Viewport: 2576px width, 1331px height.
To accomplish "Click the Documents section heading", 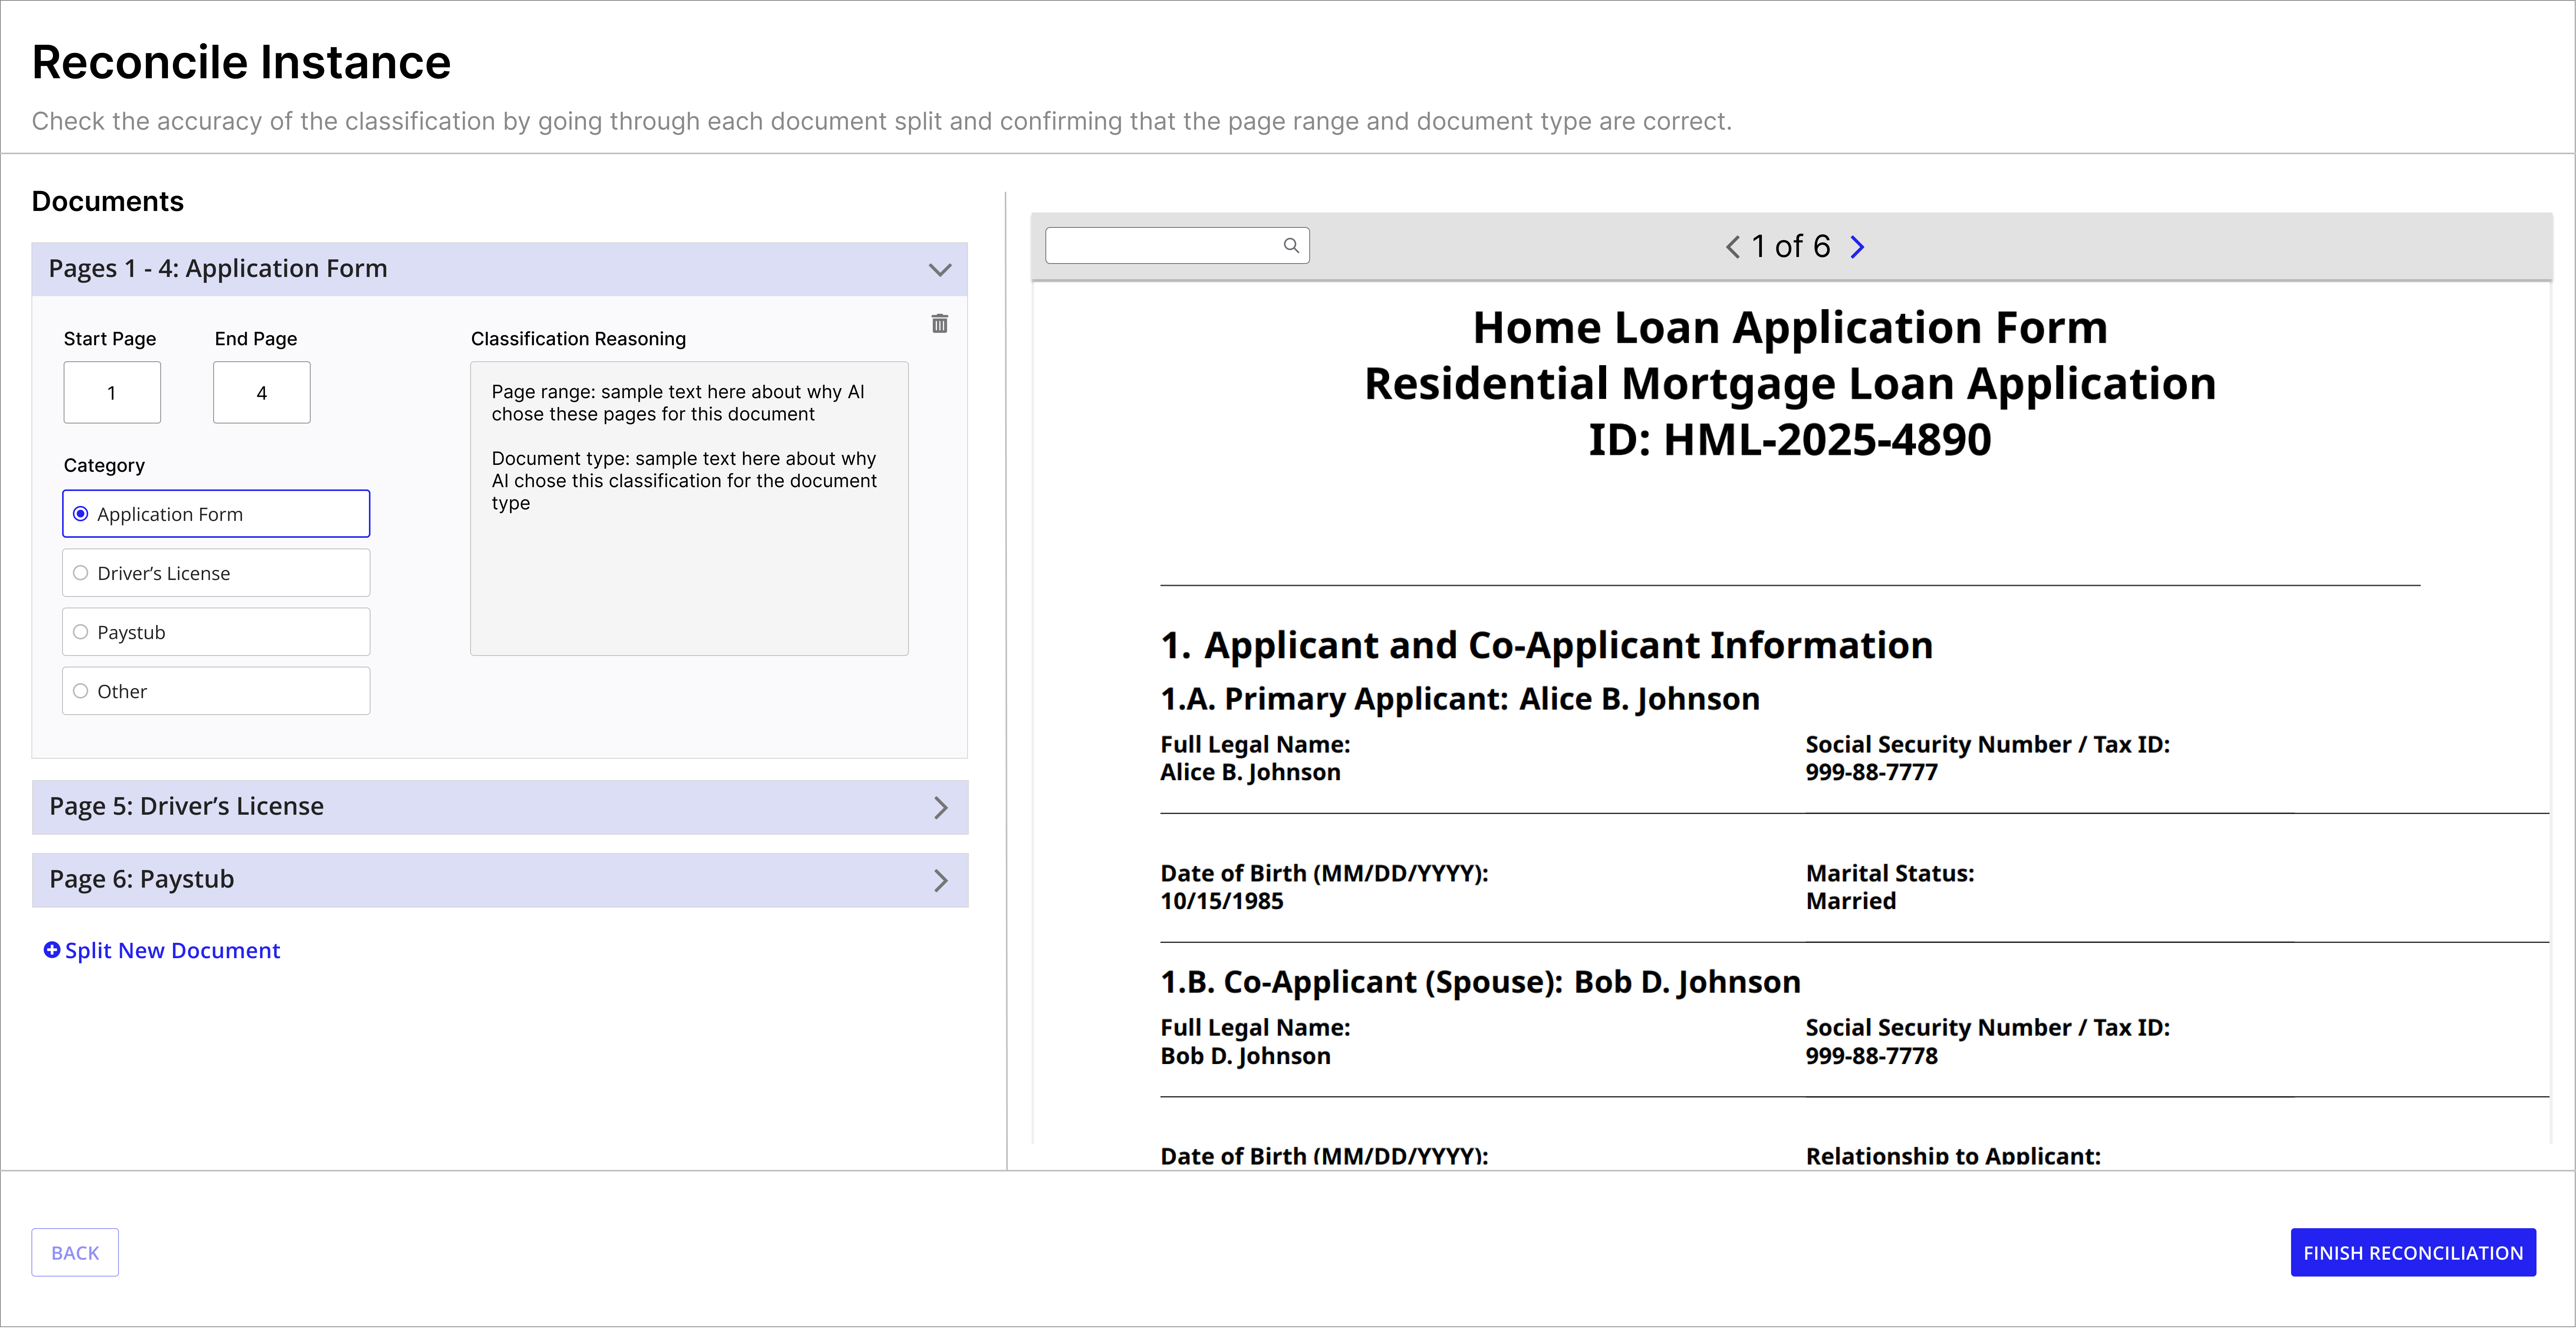I will [107, 201].
